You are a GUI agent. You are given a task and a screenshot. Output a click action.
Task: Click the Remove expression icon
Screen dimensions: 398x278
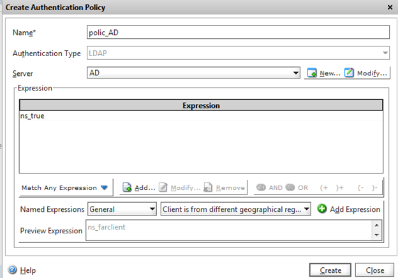click(208, 187)
